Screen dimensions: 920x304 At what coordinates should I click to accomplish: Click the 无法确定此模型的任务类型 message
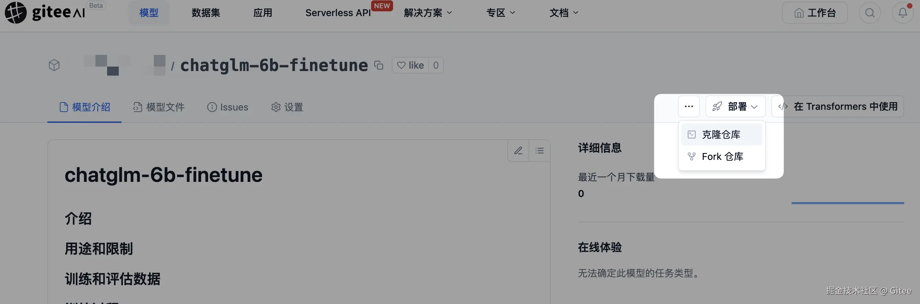point(639,273)
